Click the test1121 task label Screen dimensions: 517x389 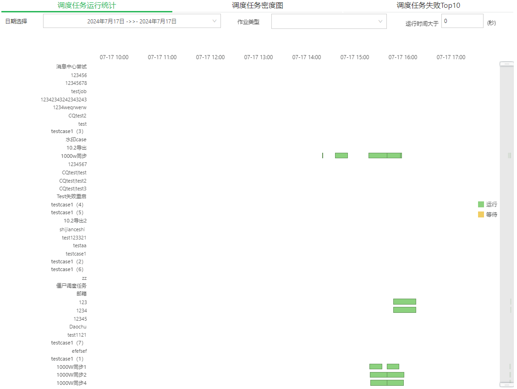pyautogui.click(x=77, y=335)
